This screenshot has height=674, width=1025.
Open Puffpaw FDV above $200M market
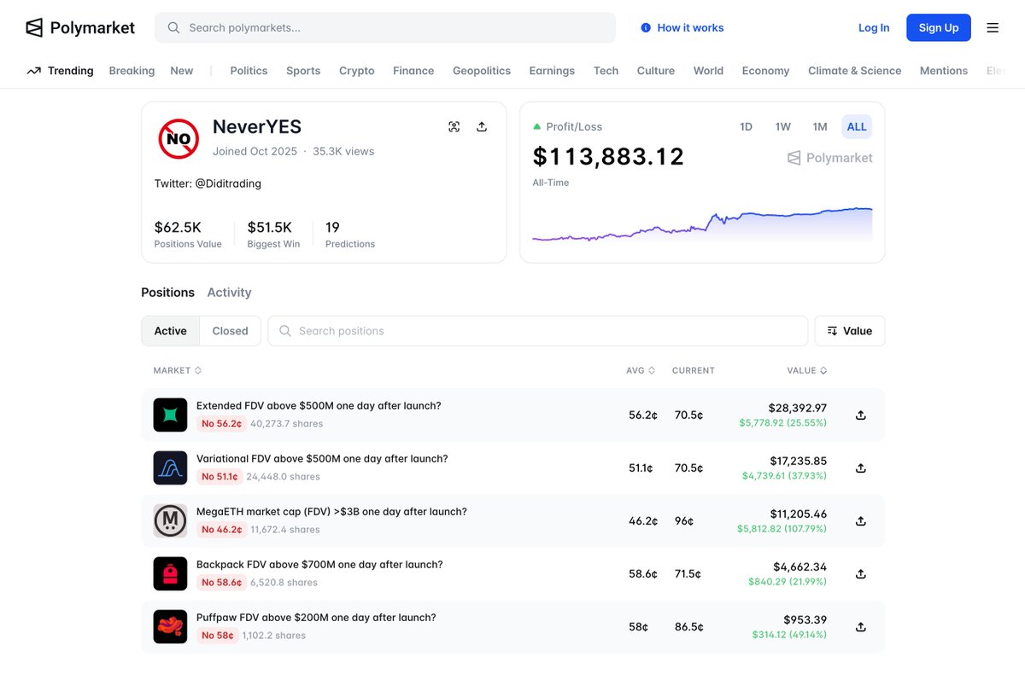[x=316, y=617]
